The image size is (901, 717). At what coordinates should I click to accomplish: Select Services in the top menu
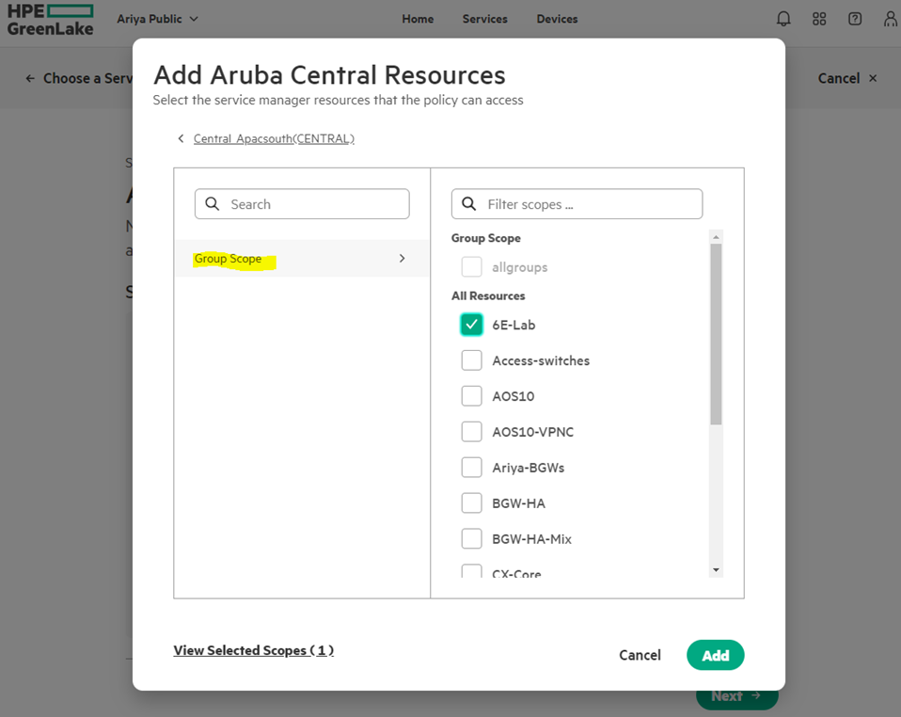click(484, 19)
